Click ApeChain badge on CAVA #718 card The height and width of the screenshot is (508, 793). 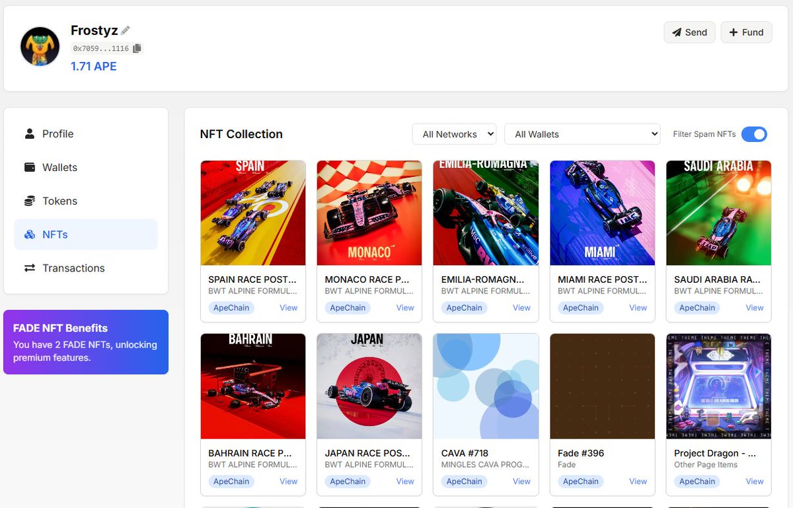pyautogui.click(x=464, y=482)
